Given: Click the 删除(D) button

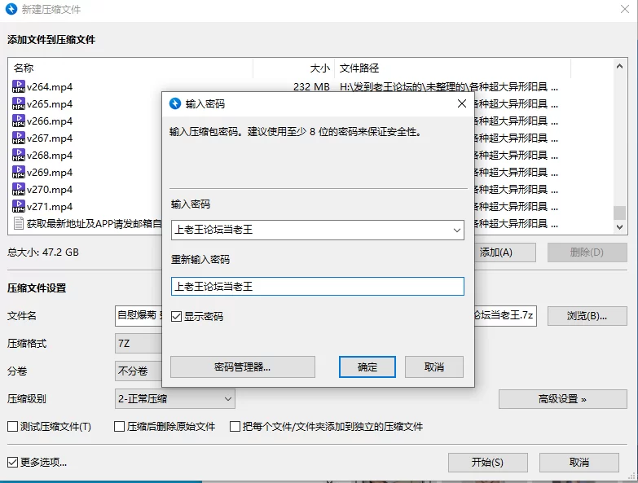Looking at the screenshot, I should click(587, 252).
